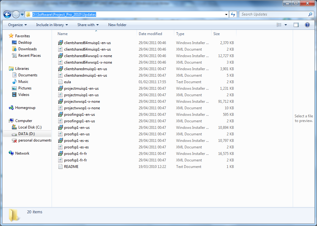Click the eula text document icon
Image resolution: width=317 pixels, height=226 pixels.
click(61, 82)
